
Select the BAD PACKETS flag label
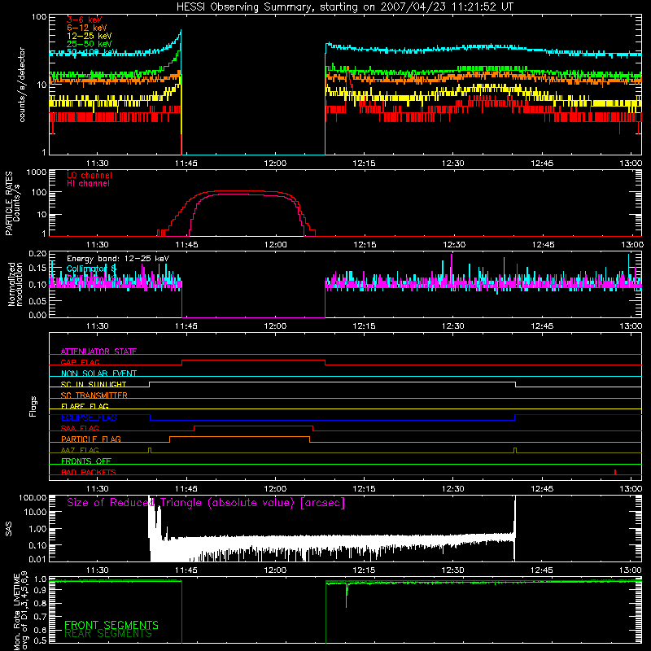pyautogui.click(x=89, y=472)
